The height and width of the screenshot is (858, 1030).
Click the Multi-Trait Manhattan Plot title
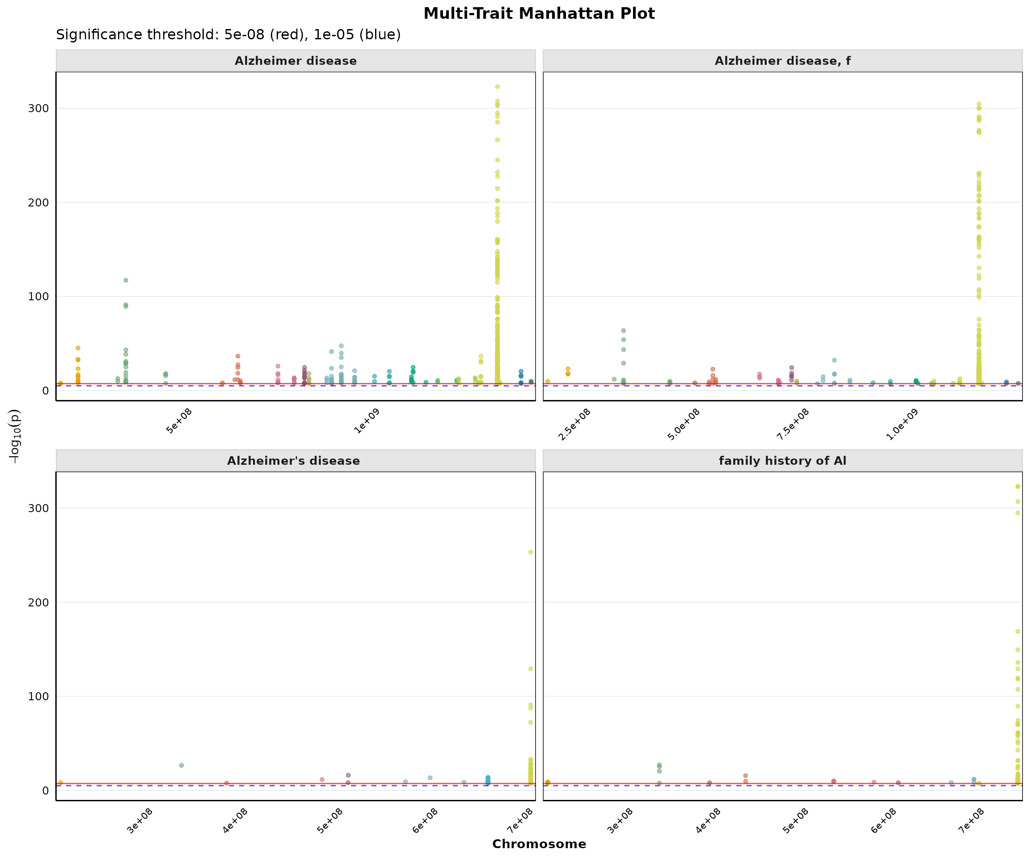(x=539, y=14)
